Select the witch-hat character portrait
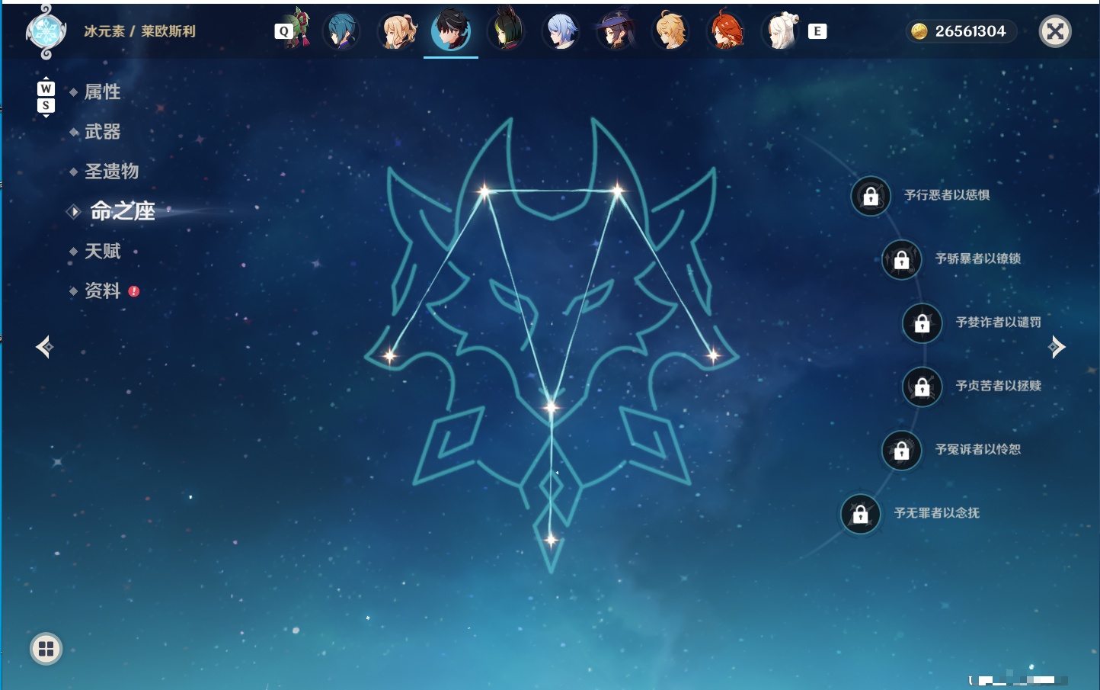1100x690 pixels. [616, 31]
